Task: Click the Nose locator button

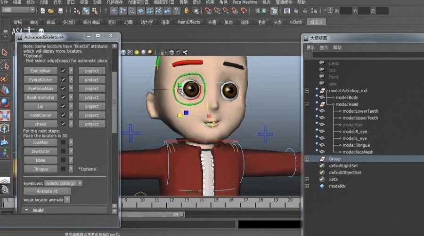Action: (x=41, y=160)
